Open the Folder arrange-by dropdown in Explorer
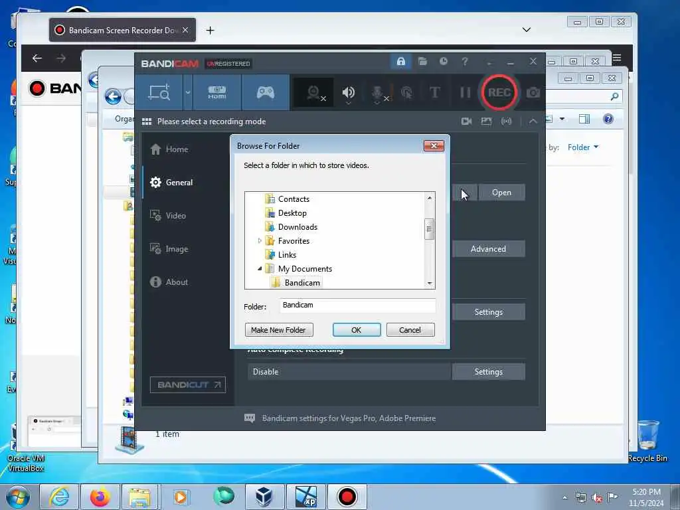The height and width of the screenshot is (510, 680). point(583,147)
